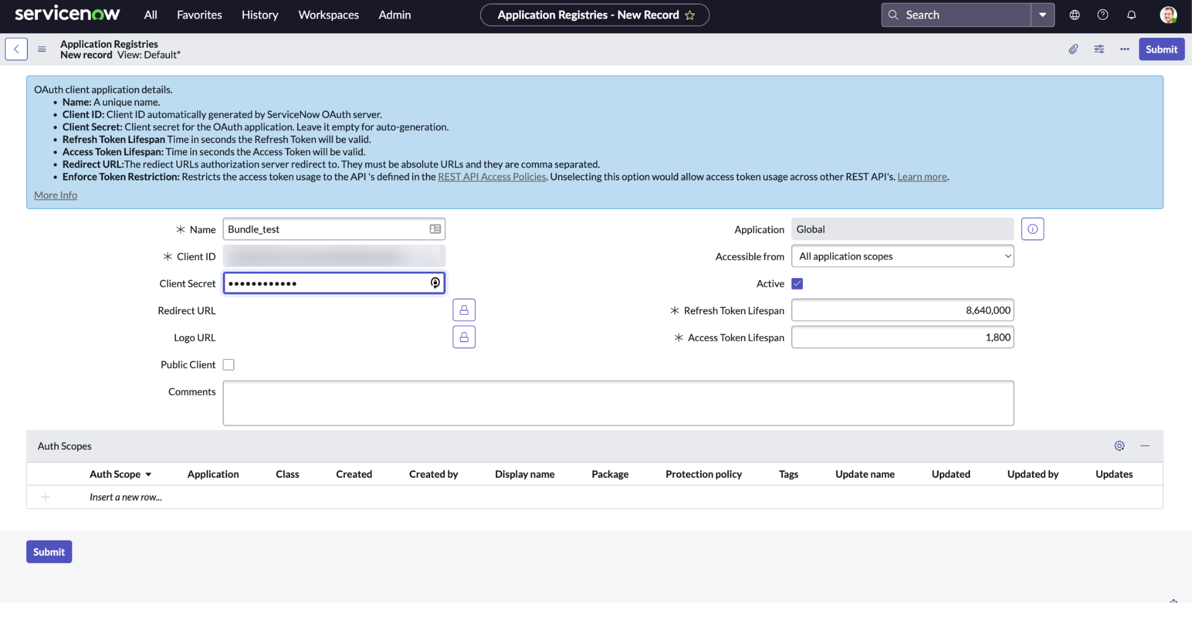
Task: Enable the Public Client checkbox
Action: pos(229,365)
